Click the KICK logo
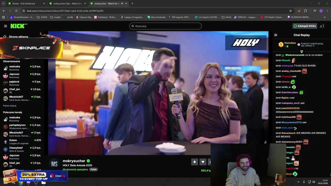This screenshot has width=331, height=186. pyautogui.click(x=19, y=26)
